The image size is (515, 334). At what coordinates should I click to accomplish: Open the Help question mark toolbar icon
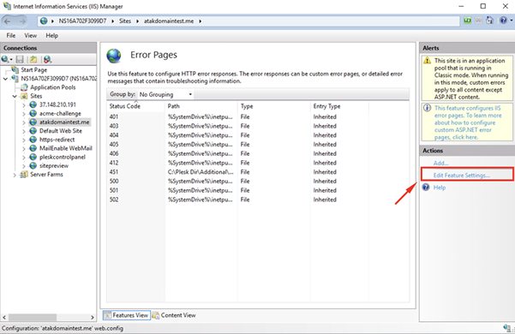pos(503,21)
